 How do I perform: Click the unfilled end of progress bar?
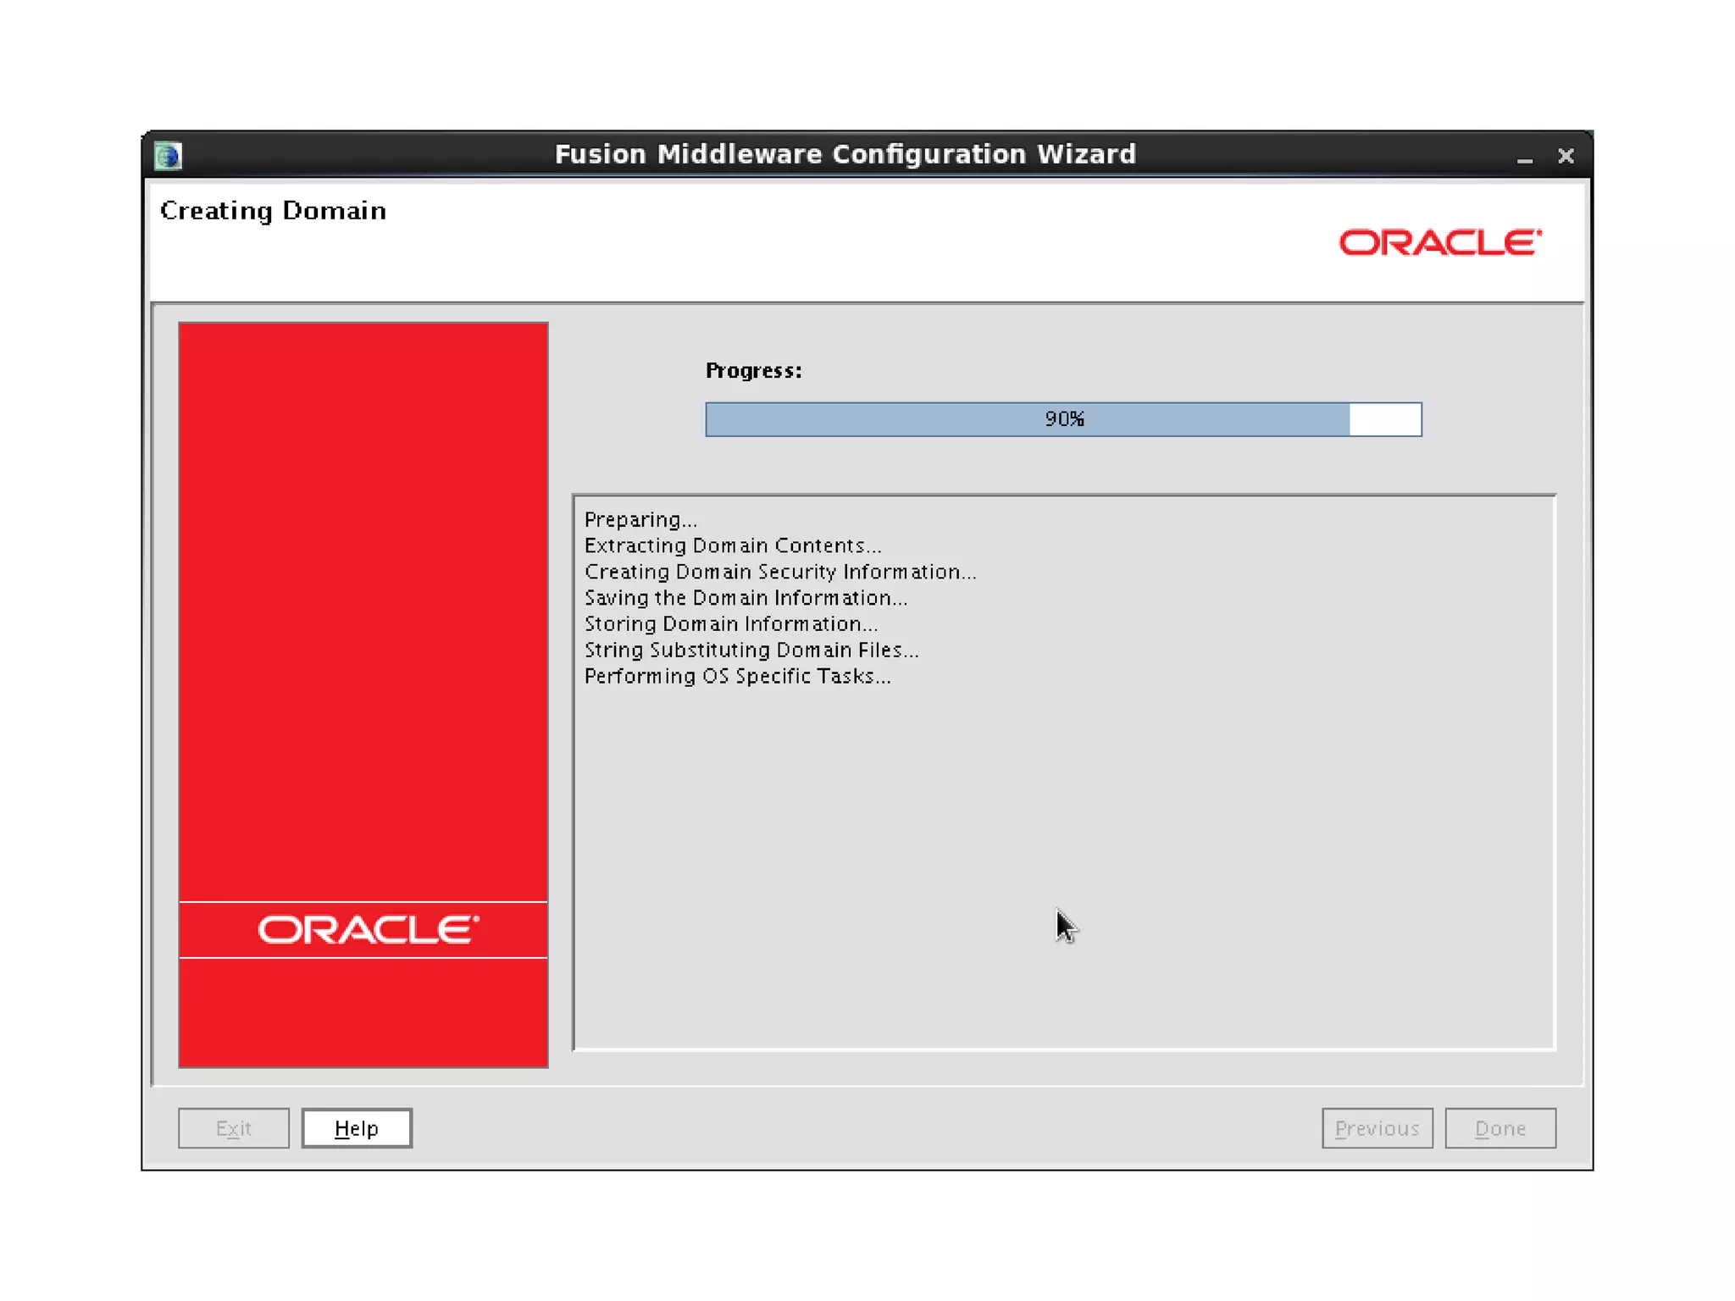pyautogui.click(x=1385, y=419)
